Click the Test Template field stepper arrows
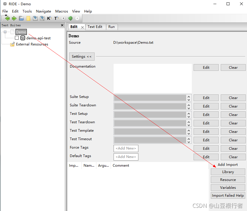The width and height of the screenshot is (247, 211). [x=189, y=132]
